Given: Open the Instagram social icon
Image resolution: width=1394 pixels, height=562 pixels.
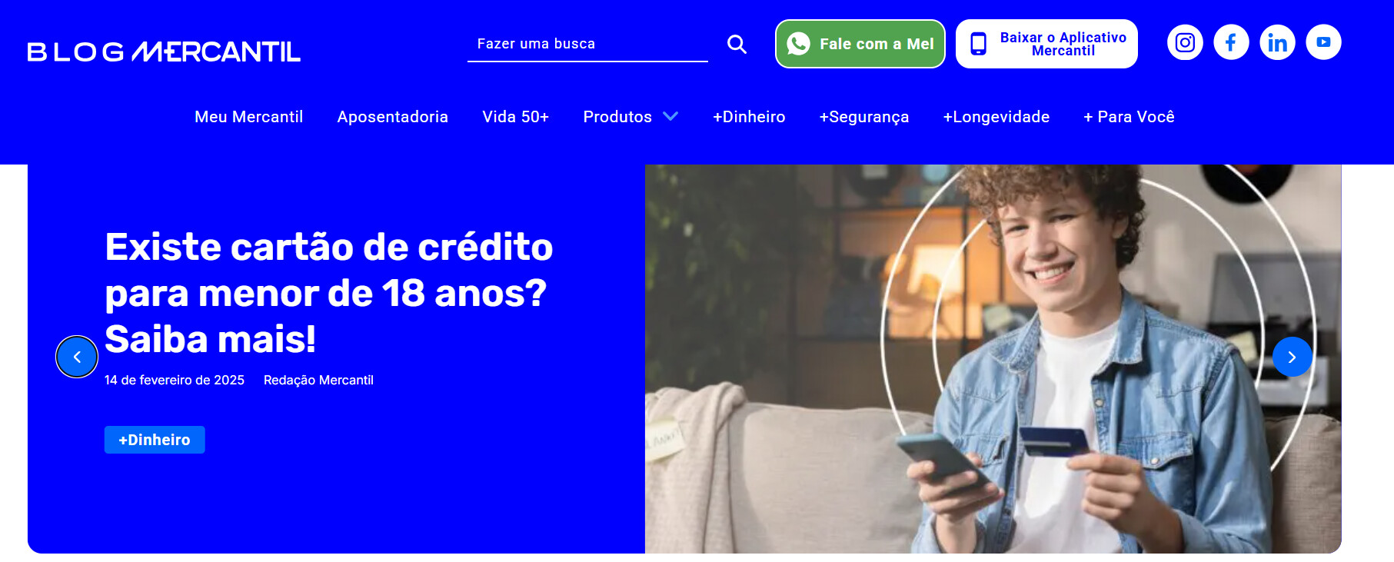Looking at the screenshot, I should (1185, 42).
